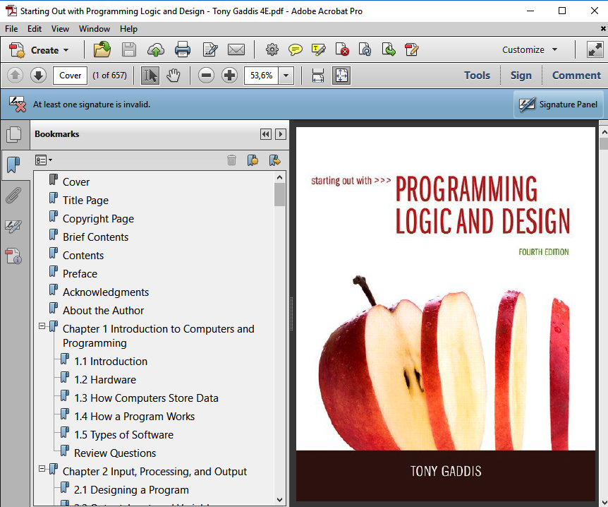
Task: Open the Help menu
Action: (x=128, y=29)
